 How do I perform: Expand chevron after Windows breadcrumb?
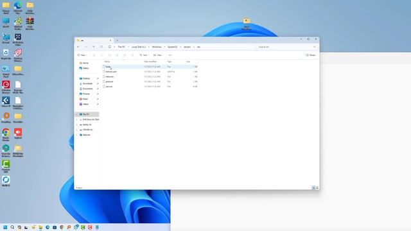[x=164, y=47]
